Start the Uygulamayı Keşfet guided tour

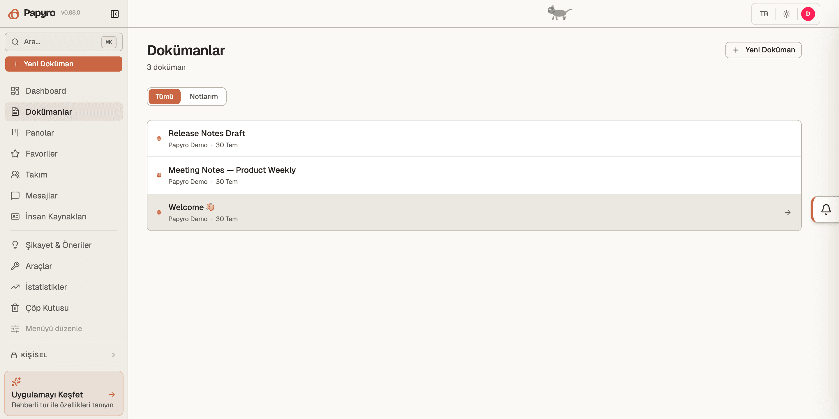point(64,393)
